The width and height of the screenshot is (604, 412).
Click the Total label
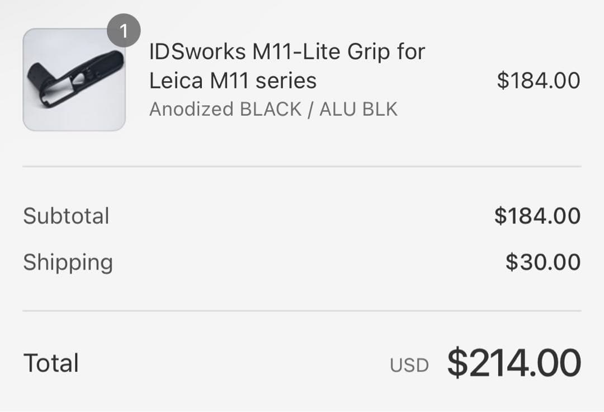[50, 363]
